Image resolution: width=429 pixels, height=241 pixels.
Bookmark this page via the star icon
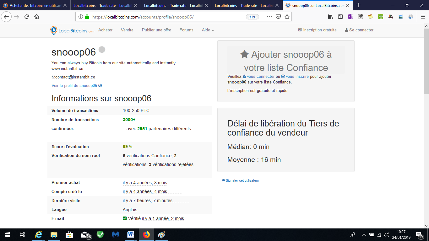pos(287,17)
